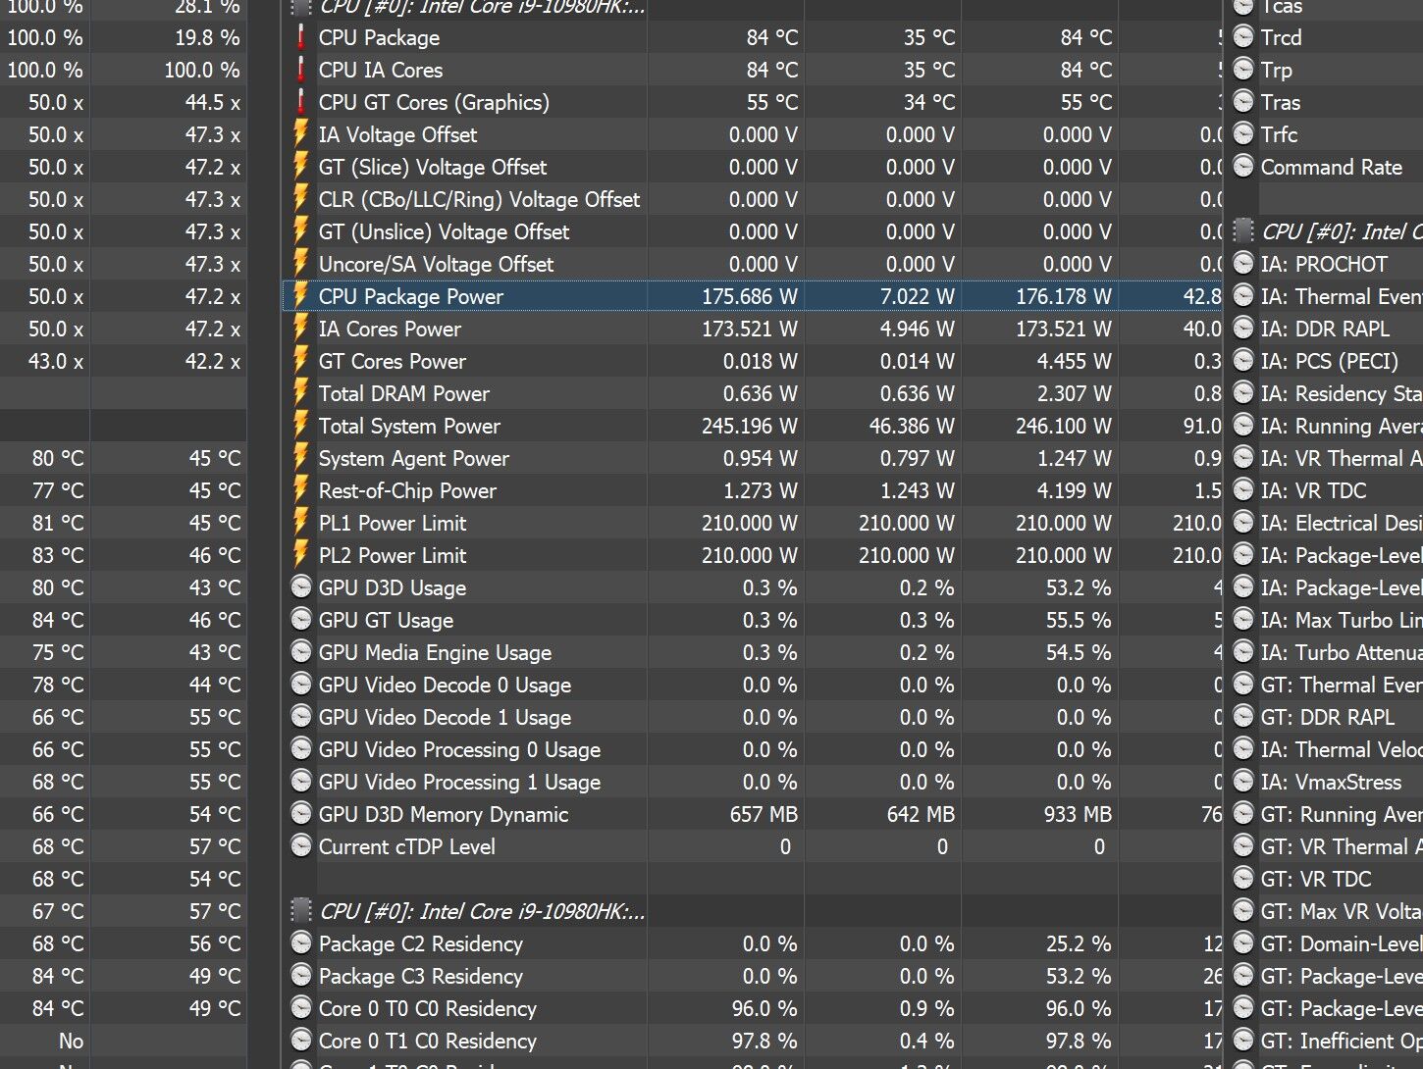Image resolution: width=1423 pixels, height=1069 pixels.
Task: Select the GPU Video Processing 1 Usage row
Action: coord(752,782)
